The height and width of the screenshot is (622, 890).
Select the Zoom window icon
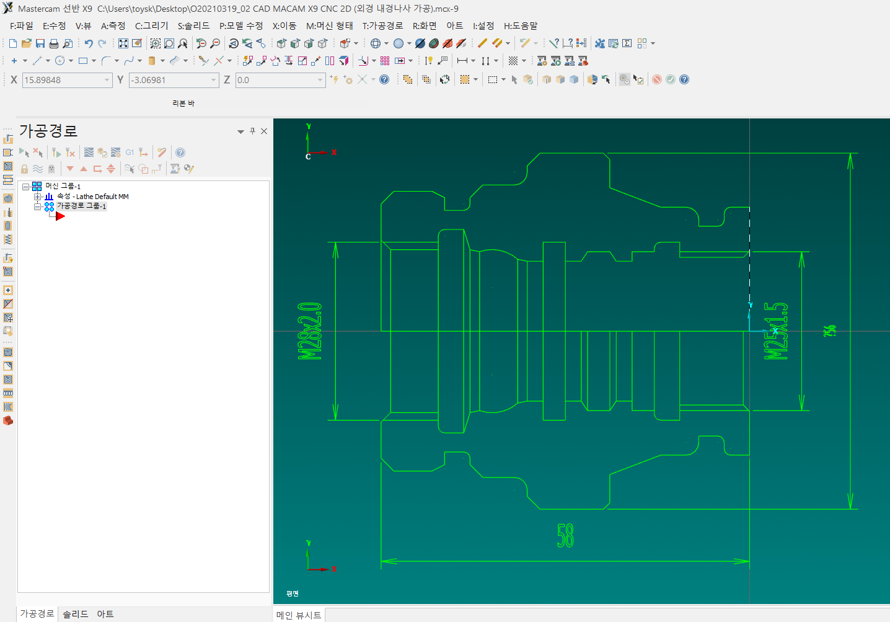coord(156,43)
